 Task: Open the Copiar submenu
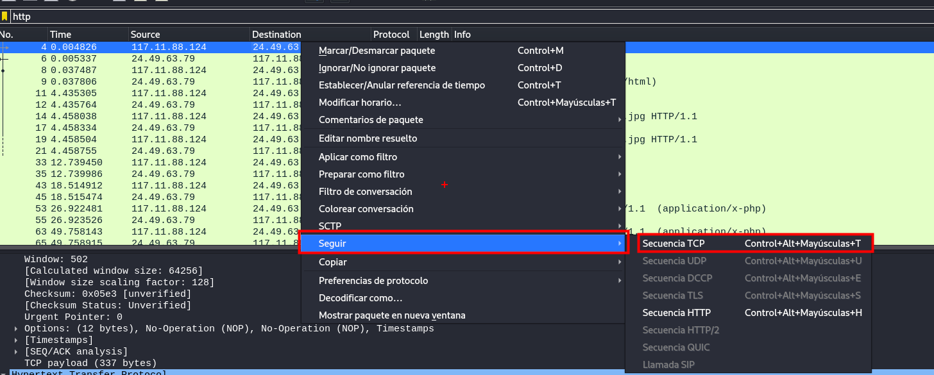point(332,262)
